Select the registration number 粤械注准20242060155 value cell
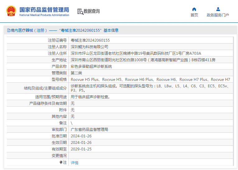The height and width of the screenshot is (170, 238). (x=90, y=40)
